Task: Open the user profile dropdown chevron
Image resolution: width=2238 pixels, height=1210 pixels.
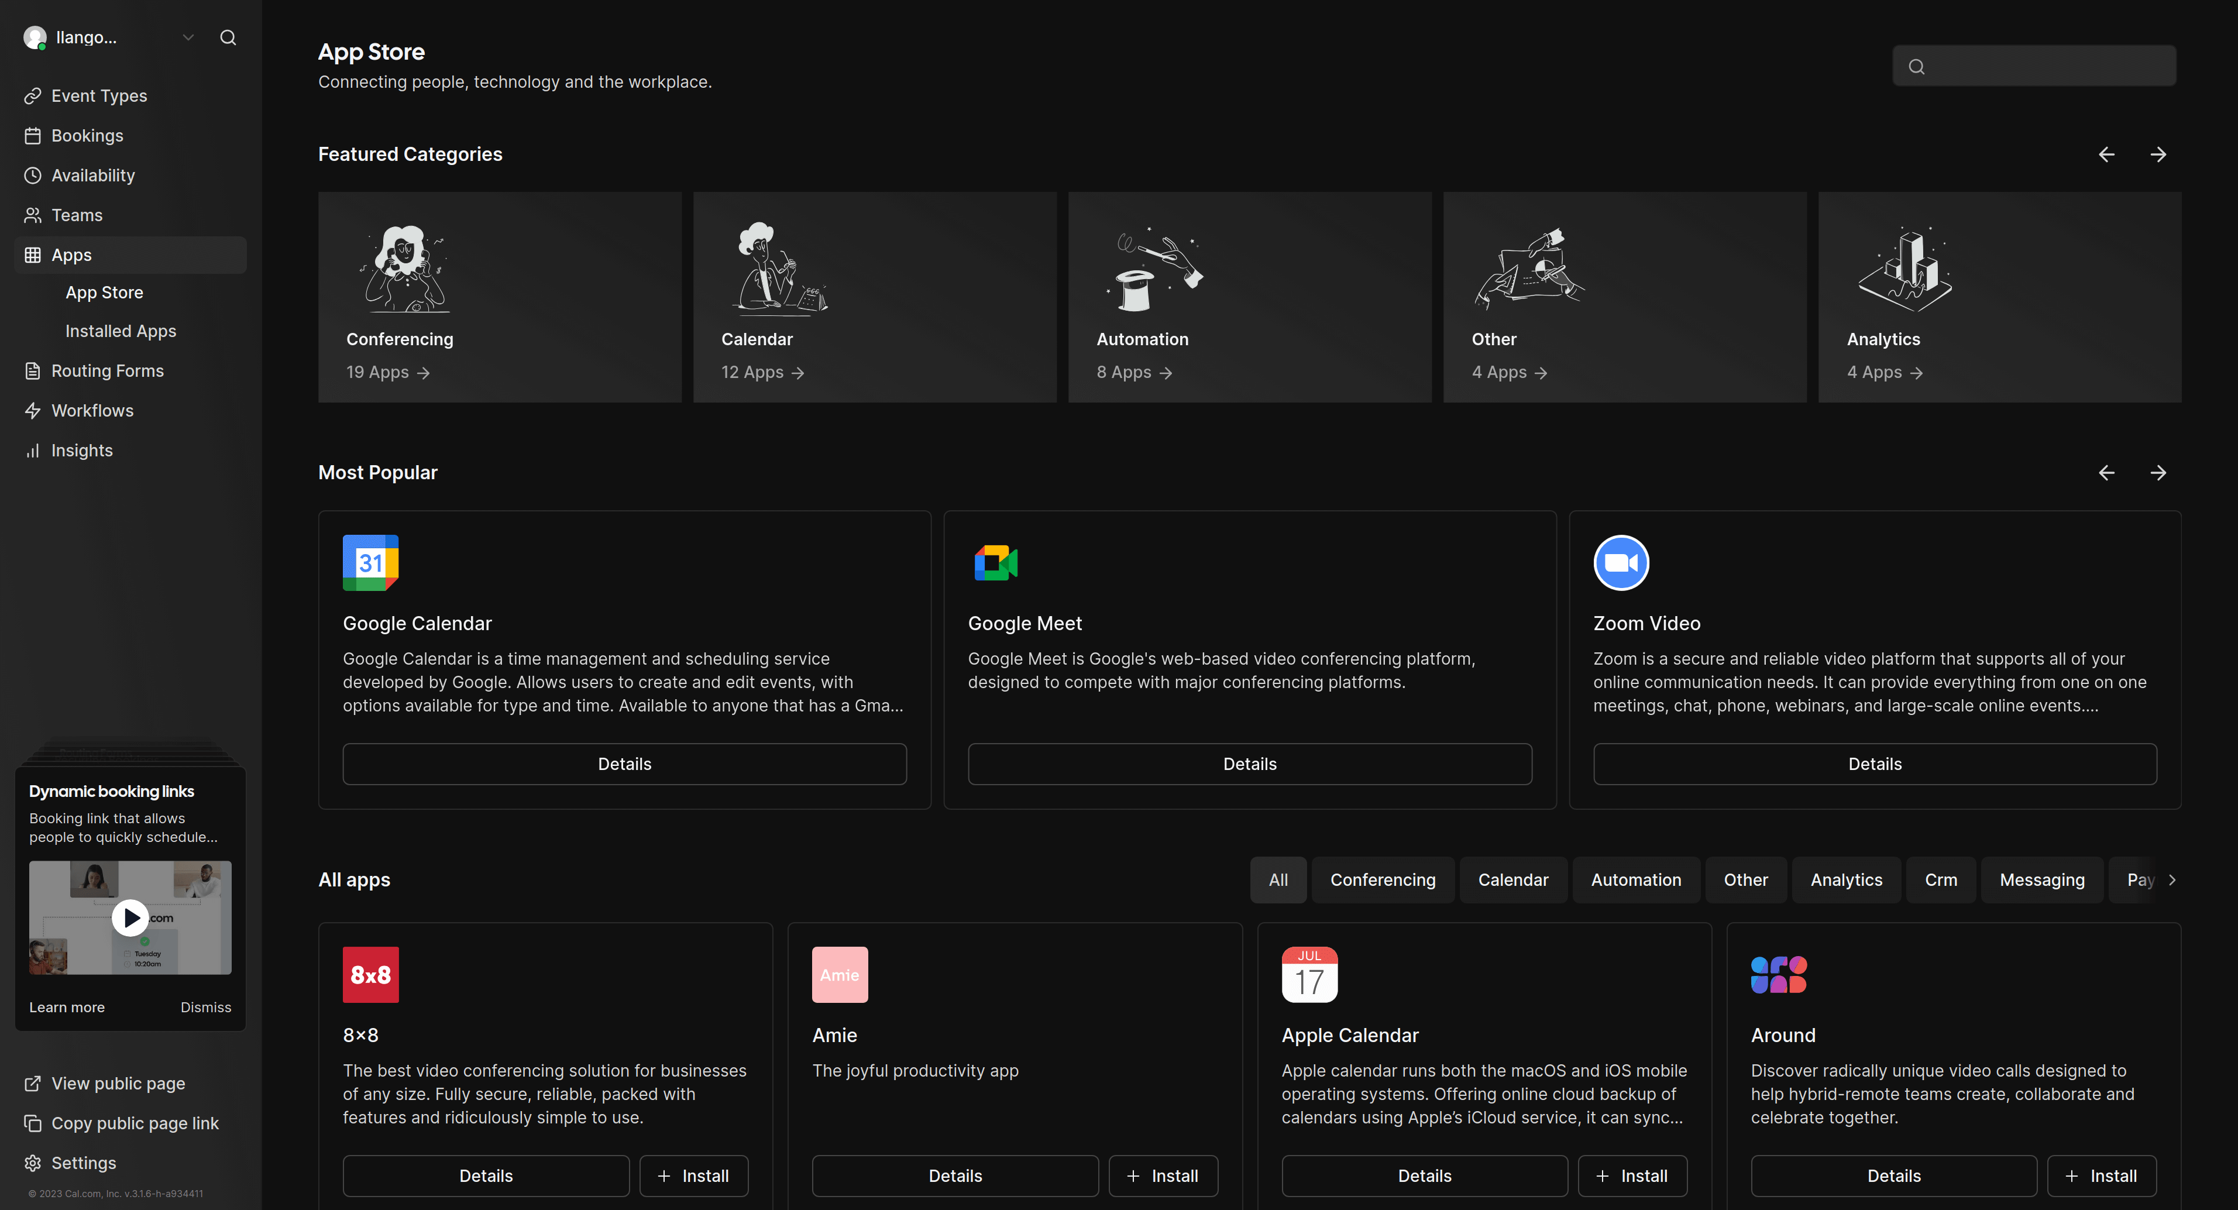Action: click(x=188, y=37)
